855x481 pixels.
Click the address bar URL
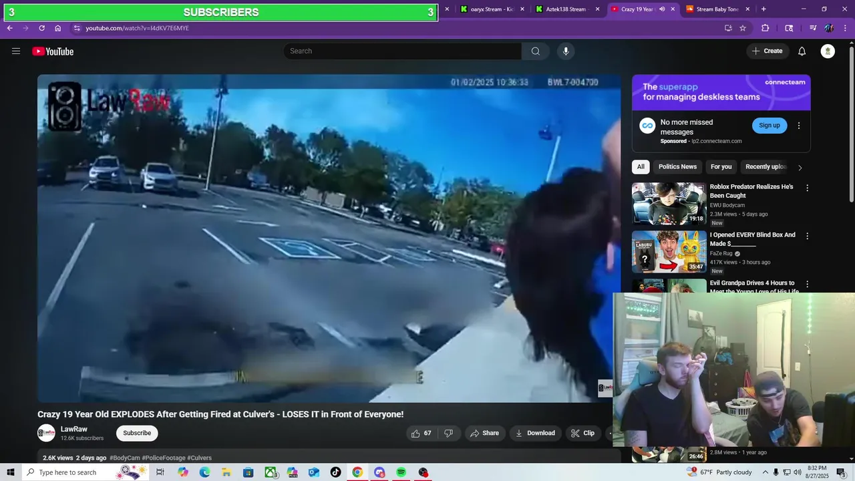pos(137,28)
